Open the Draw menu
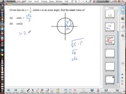 click(x=51, y=1)
